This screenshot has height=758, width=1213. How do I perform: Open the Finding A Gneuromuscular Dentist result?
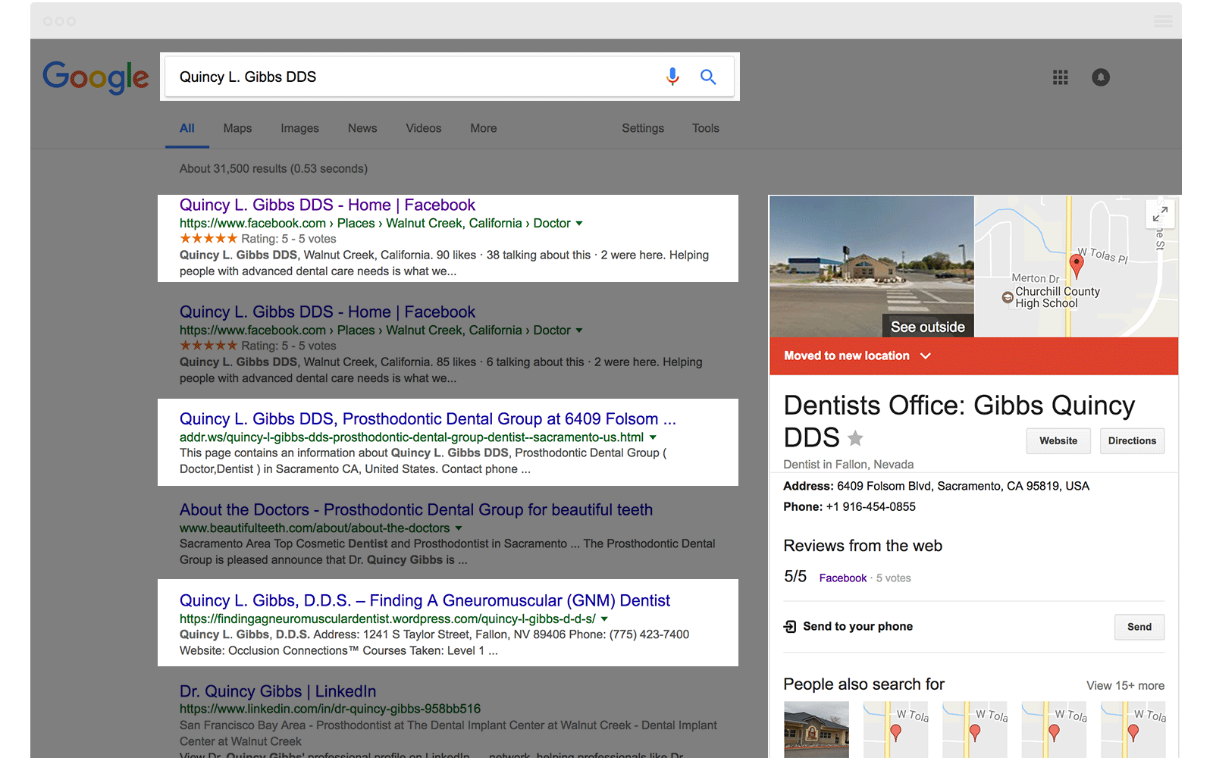click(425, 601)
